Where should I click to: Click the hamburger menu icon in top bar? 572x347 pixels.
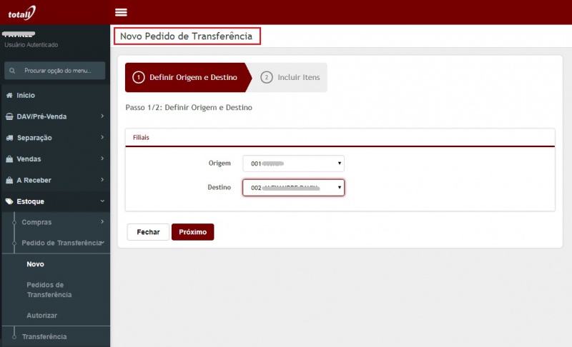coord(121,12)
